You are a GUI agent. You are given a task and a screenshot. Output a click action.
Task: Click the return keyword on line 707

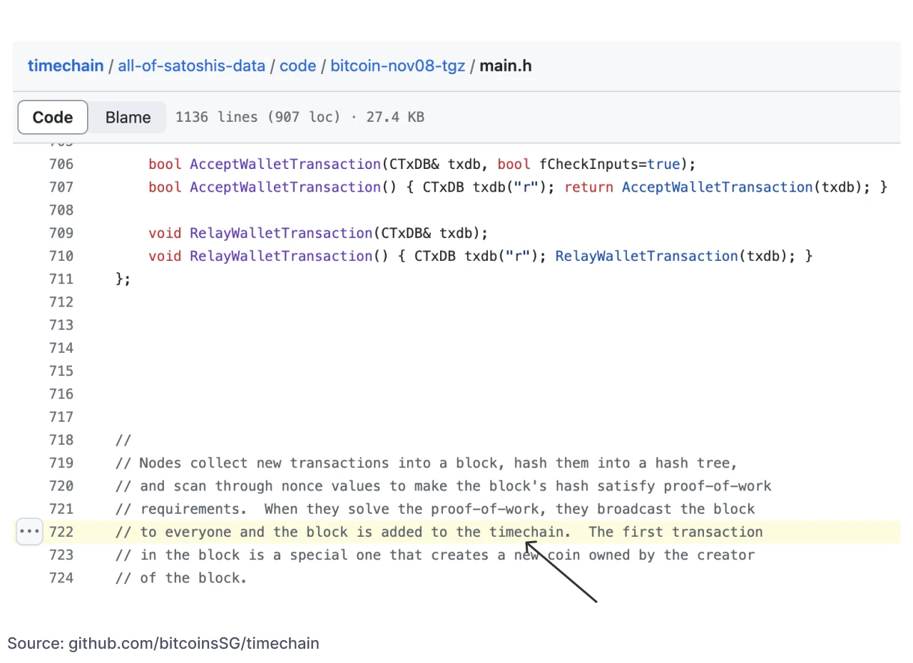click(589, 187)
